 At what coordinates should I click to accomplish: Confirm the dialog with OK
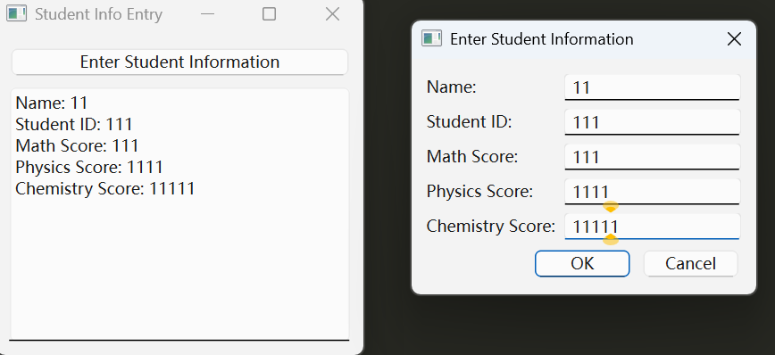pyautogui.click(x=582, y=264)
